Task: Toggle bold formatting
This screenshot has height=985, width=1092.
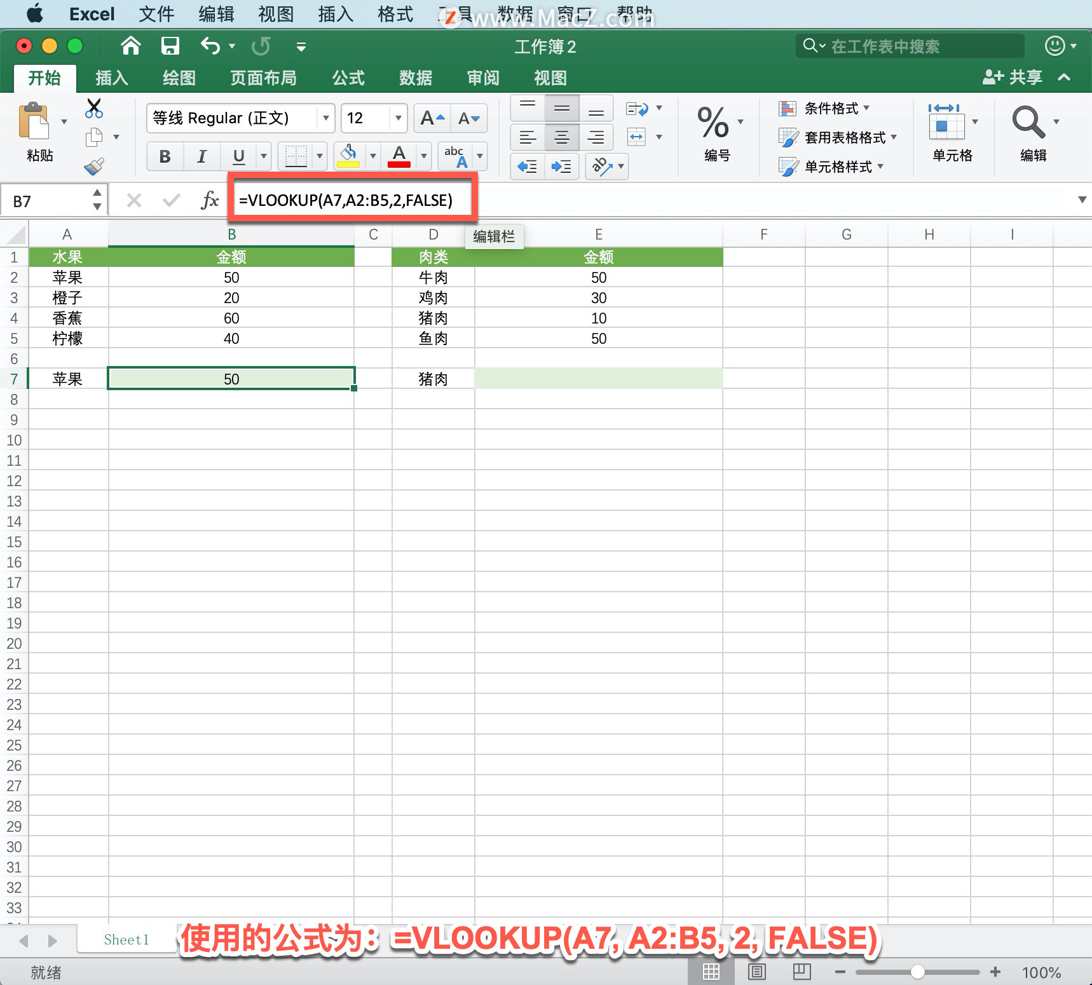Action: point(165,156)
